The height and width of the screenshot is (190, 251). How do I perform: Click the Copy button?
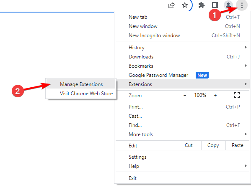(x=213, y=145)
